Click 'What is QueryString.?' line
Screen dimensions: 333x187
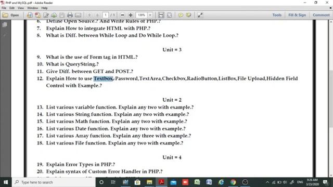pos(72,64)
